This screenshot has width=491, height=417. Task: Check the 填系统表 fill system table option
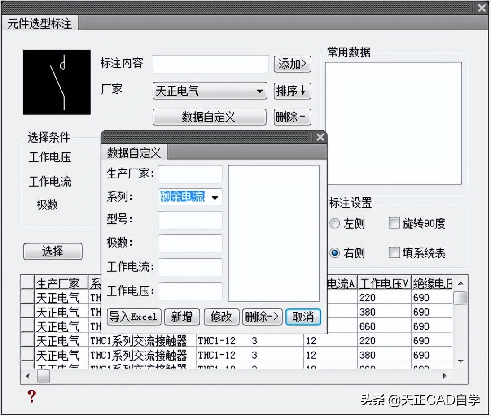pyautogui.click(x=394, y=252)
